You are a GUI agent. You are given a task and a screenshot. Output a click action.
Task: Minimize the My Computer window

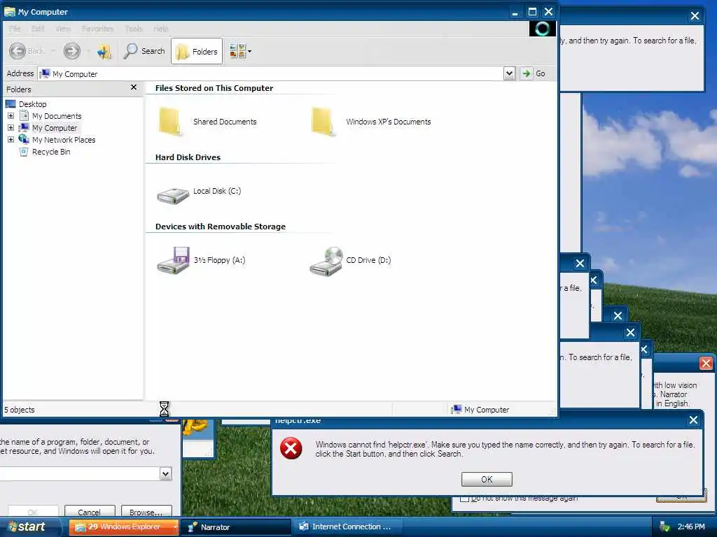click(515, 11)
